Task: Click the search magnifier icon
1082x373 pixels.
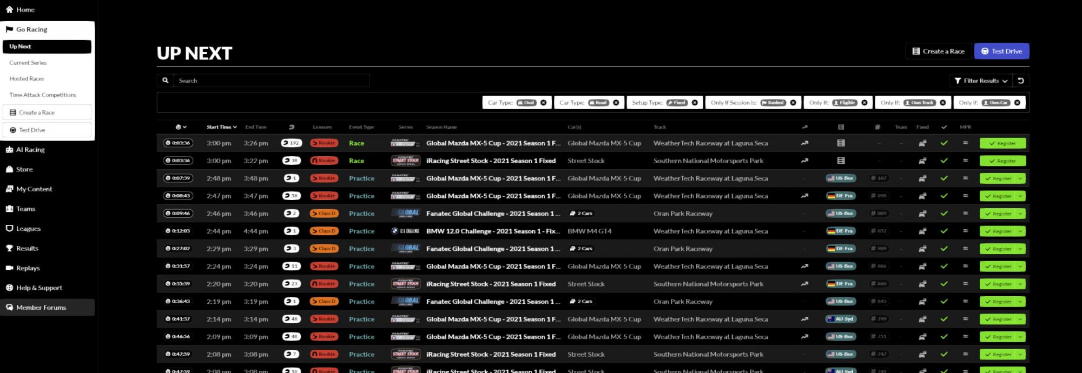Action: click(x=166, y=81)
